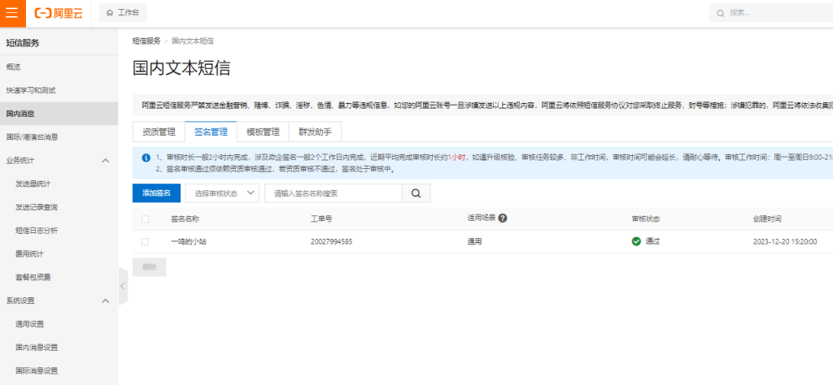Toggle the select-all checkbox in table header
The width and height of the screenshot is (833, 385).
tap(146, 218)
